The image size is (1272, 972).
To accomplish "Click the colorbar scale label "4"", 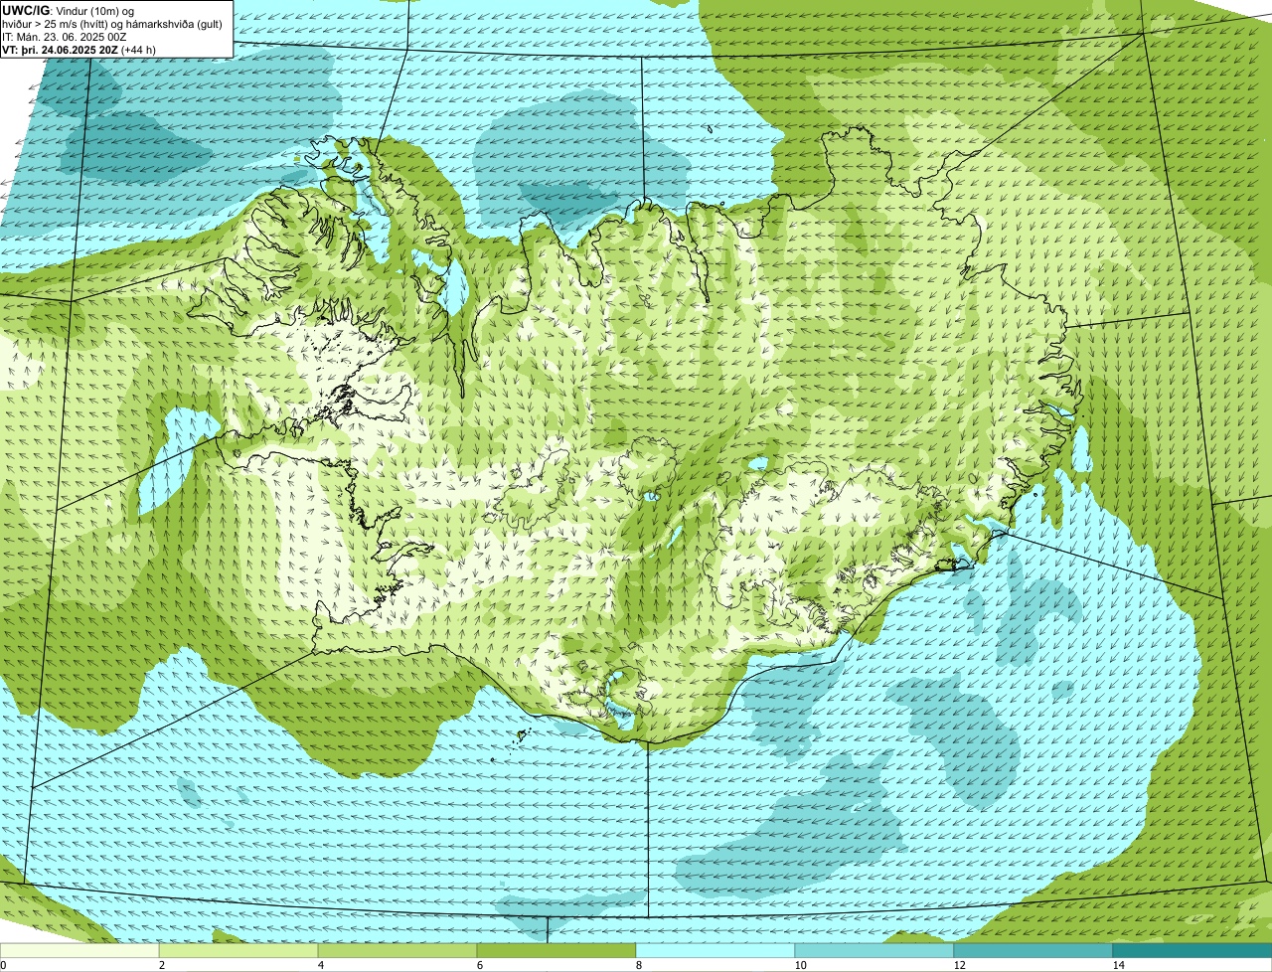I will click(x=321, y=965).
